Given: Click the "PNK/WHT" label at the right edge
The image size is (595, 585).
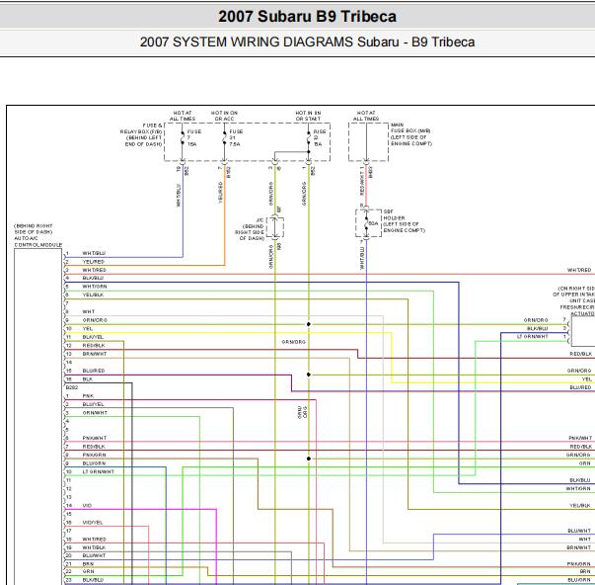Looking at the screenshot, I should 580,439.
